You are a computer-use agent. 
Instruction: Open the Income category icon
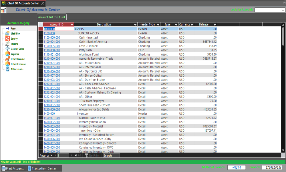pos(7,44)
